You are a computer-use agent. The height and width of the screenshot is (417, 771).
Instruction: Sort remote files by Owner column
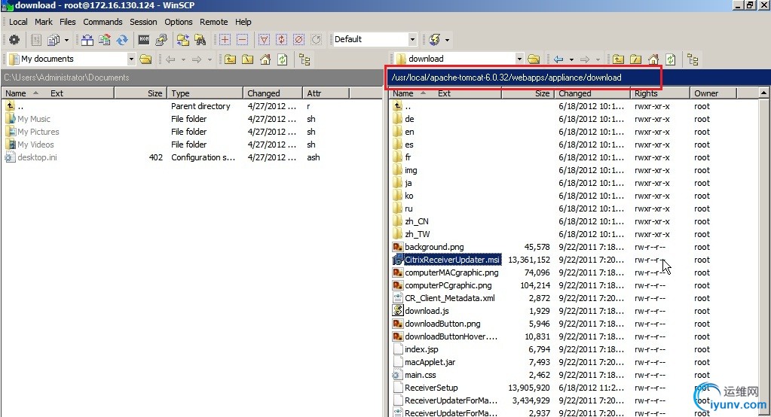[712, 93]
